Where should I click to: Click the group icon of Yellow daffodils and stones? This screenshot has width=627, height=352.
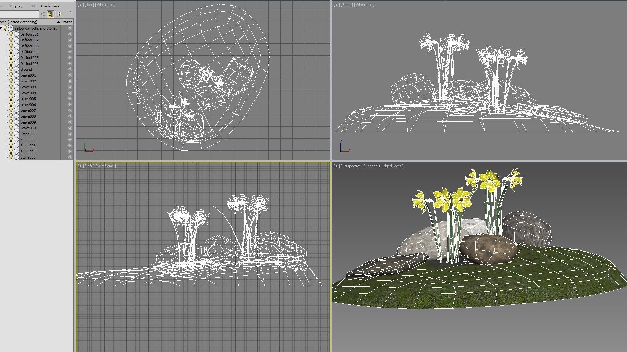[x=10, y=28]
